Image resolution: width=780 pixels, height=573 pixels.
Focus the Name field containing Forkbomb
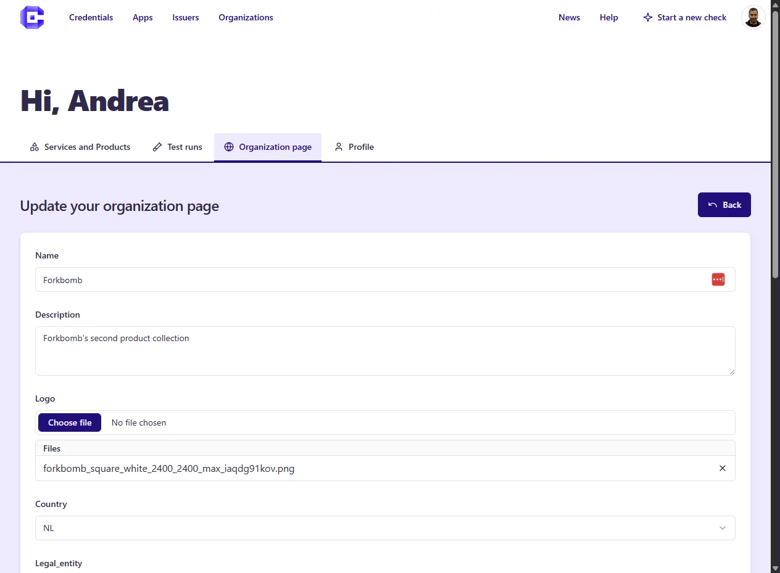385,279
